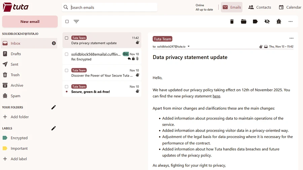Follow the 'here' privacy statement link
The height and width of the screenshot is (170, 303).
pyautogui.click(x=216, y=96)
